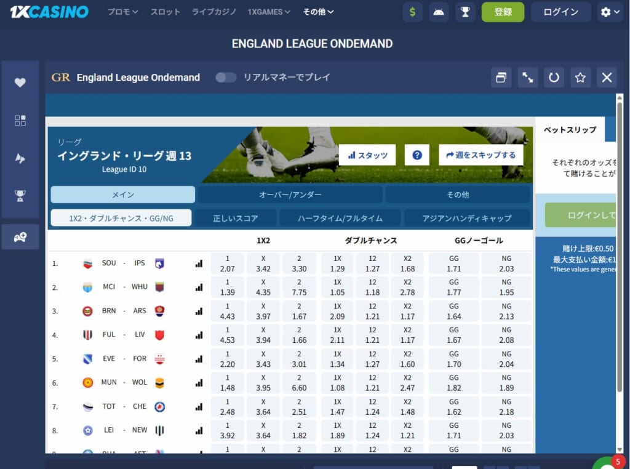Click the スタッツ button

(x=367, y=154)
